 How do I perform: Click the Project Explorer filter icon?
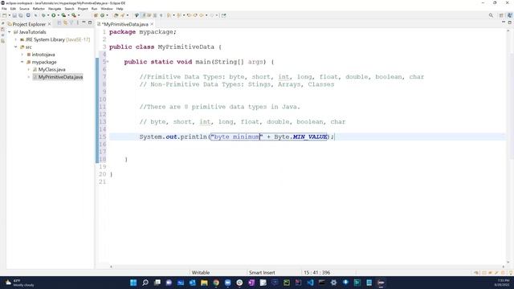tap(71, 22)
